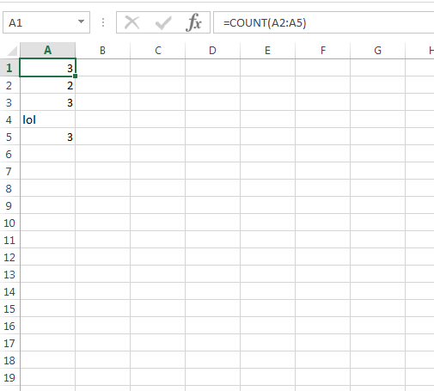434x391 pixels.
Task: Select row 11 header
Action: click(x=9, y=240)
